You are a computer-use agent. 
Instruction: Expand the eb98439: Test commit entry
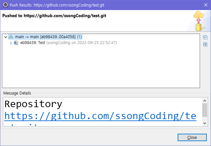[x=11, y=43]
